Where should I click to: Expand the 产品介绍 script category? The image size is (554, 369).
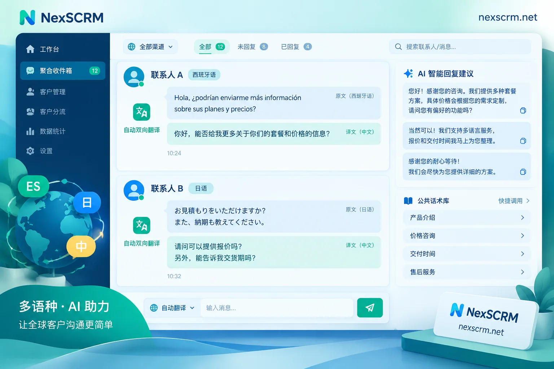(x=467, y=218)
